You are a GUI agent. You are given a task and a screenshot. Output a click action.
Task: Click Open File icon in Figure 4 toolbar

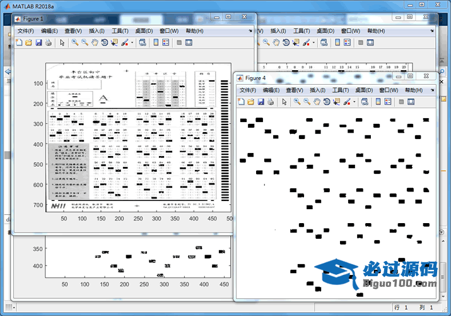[x=251, y=102]
